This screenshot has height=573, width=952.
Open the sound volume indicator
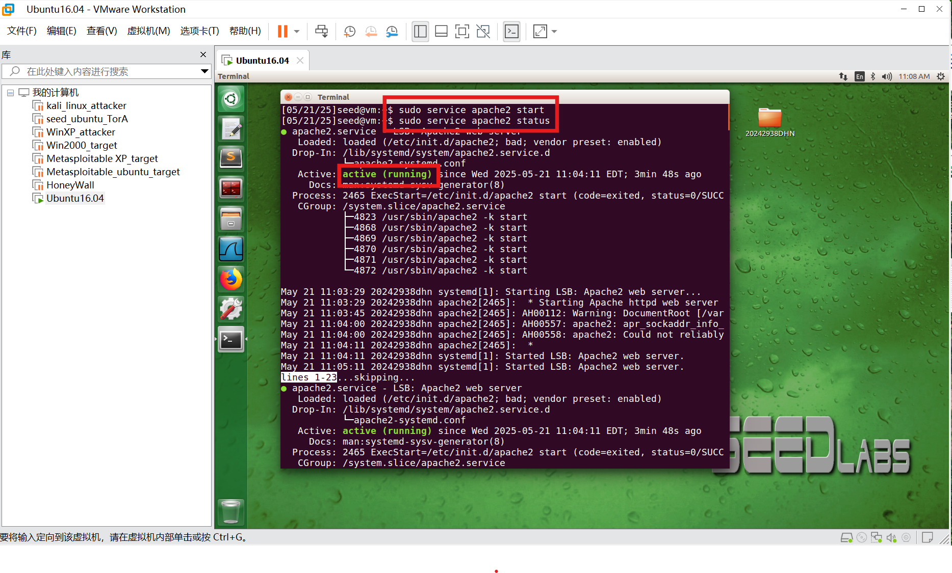pos(887,76)
